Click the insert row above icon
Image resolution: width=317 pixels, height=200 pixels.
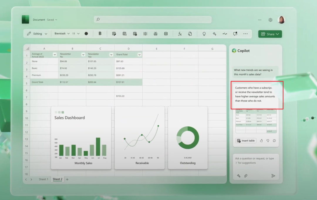[156, 34]
